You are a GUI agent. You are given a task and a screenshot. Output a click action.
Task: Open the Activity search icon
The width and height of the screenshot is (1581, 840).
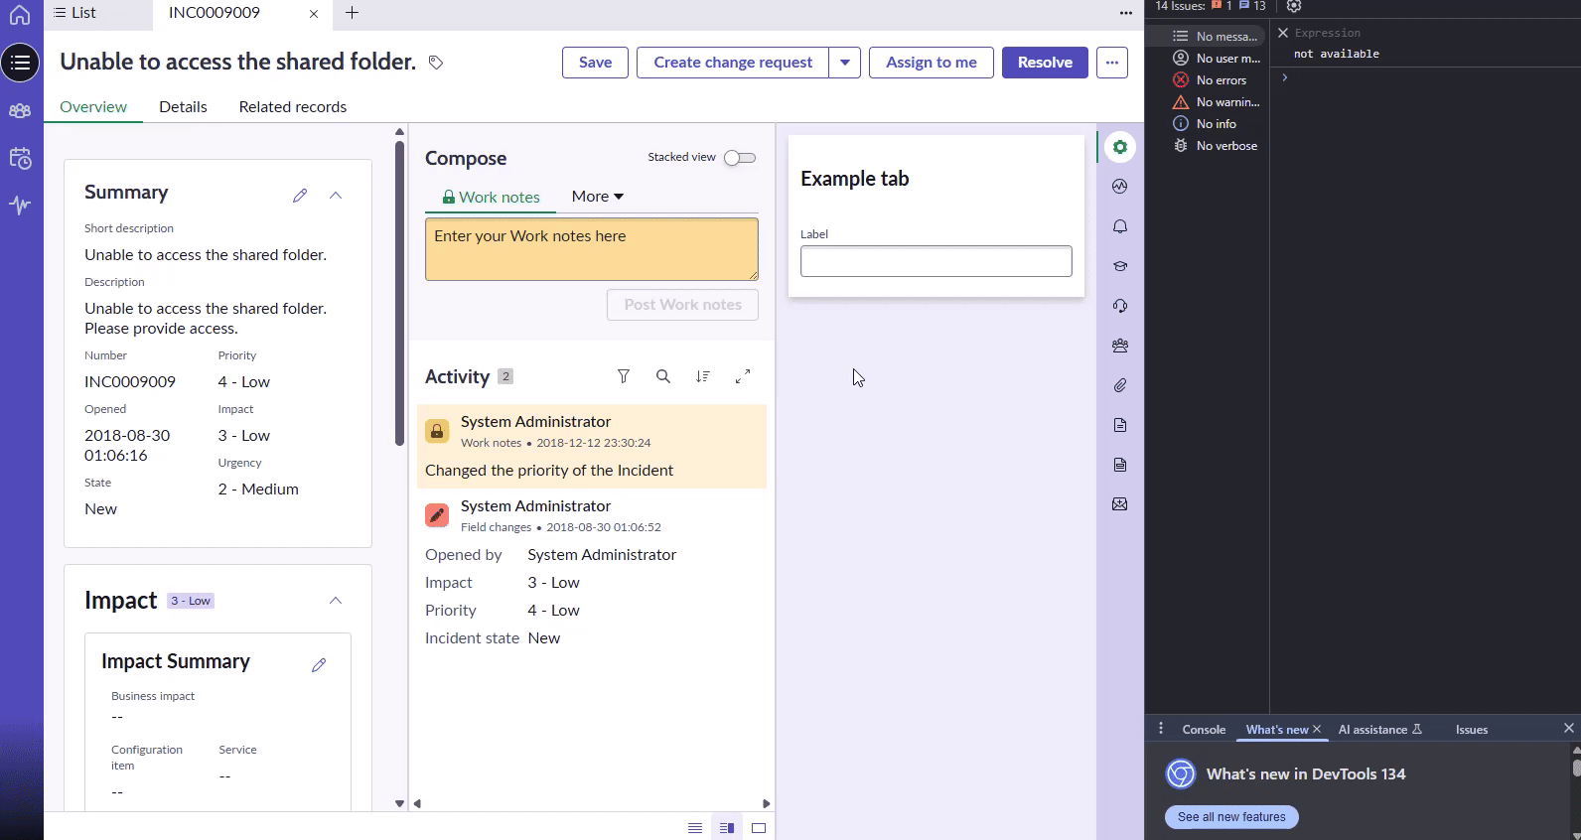pyautogui.click(x=663, y=376)
